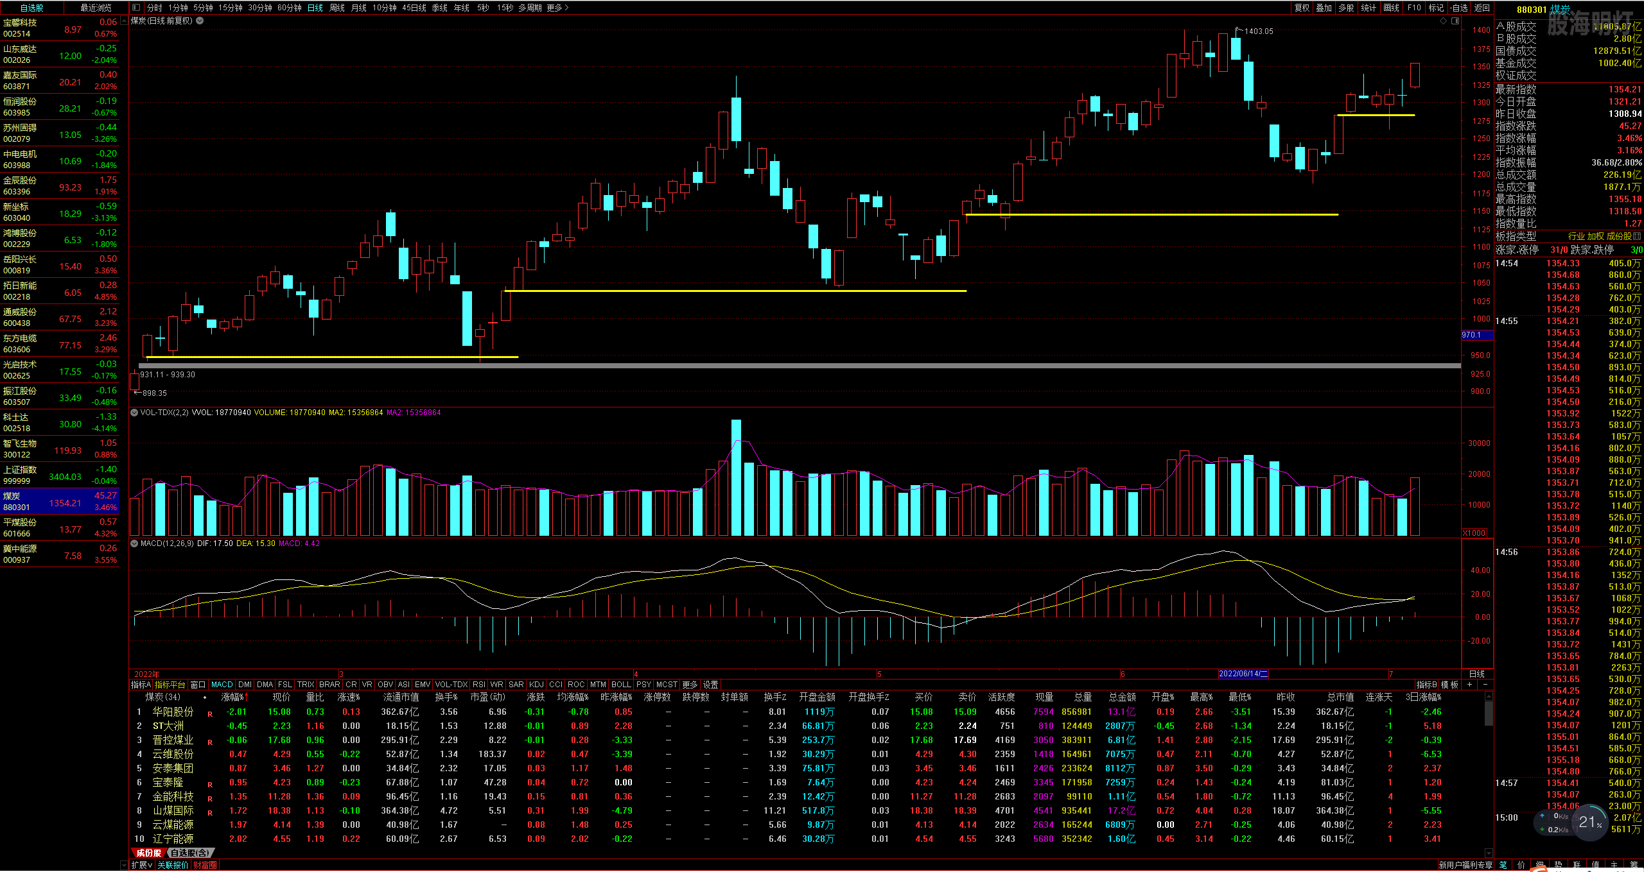Click 指标B button at bottom right
This screenshot has height=872, width=1644.
1426,685
